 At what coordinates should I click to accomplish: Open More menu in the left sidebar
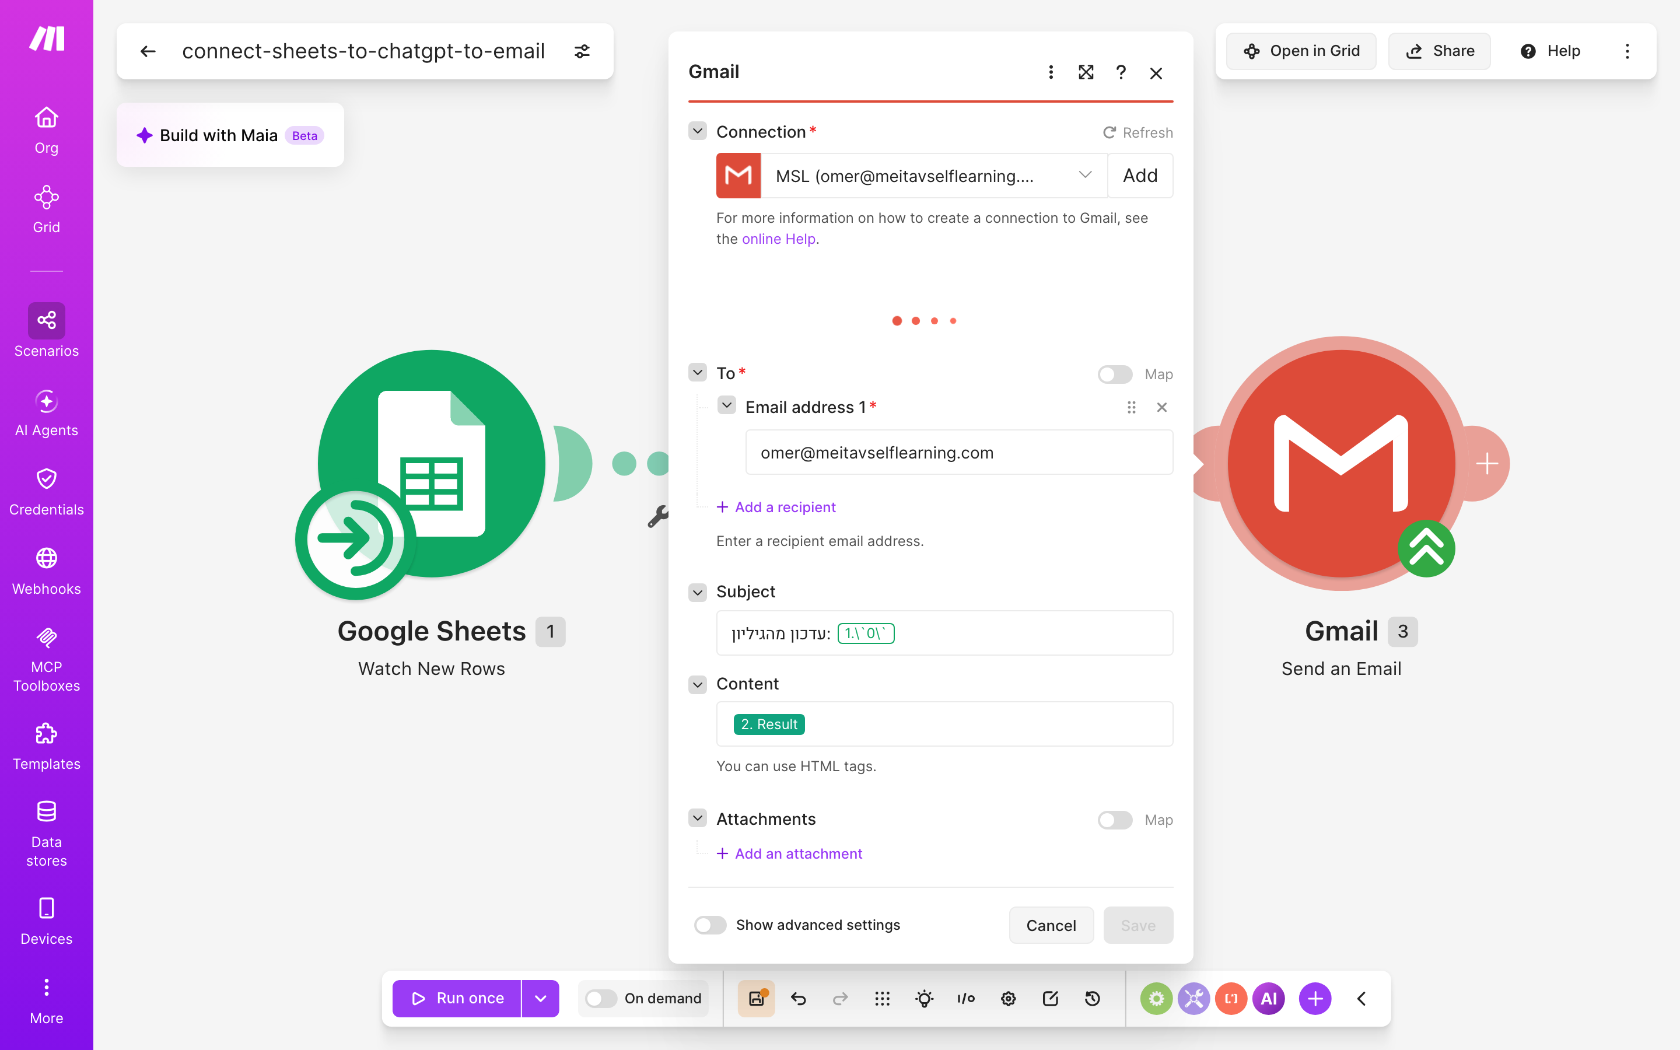click(47, 1000)
